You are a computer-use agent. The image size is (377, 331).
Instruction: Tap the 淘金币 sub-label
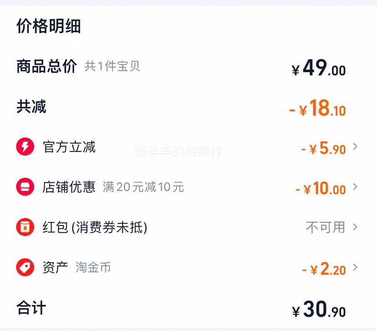(x=93, y=267)
